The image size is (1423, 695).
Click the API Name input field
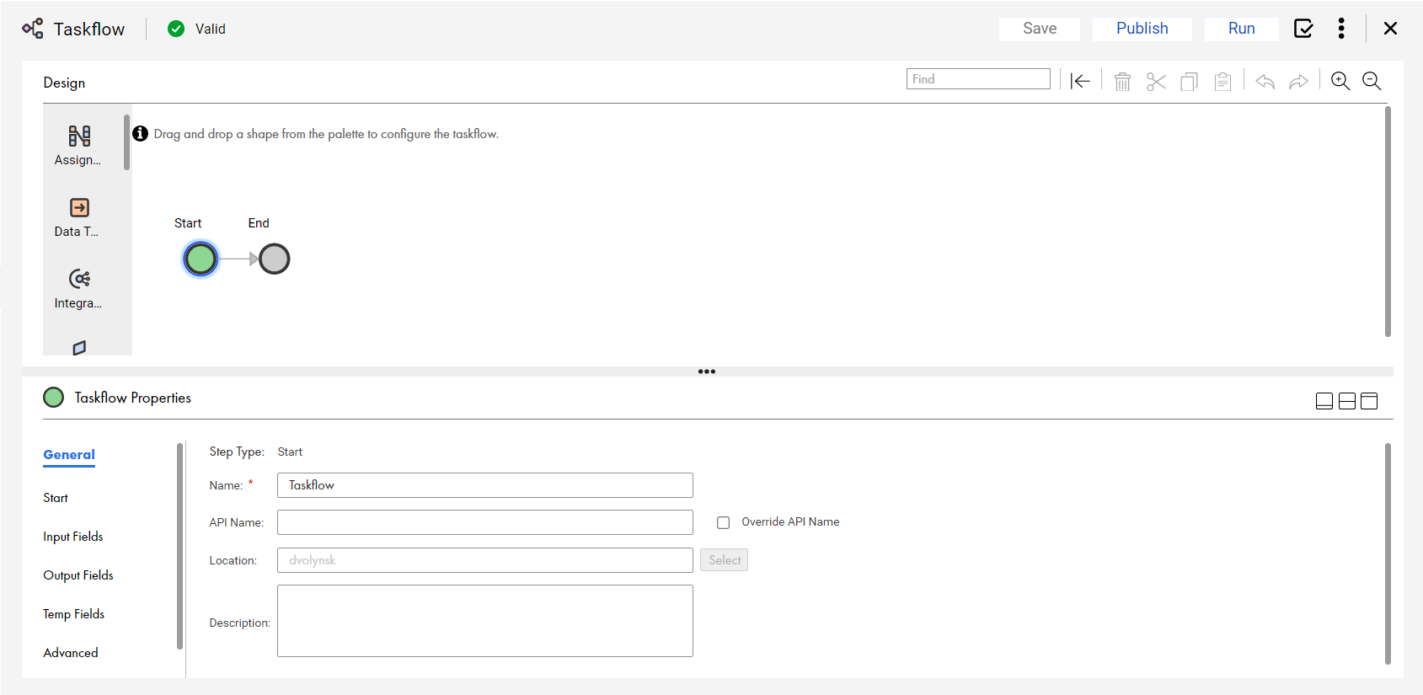click(485, 522)
